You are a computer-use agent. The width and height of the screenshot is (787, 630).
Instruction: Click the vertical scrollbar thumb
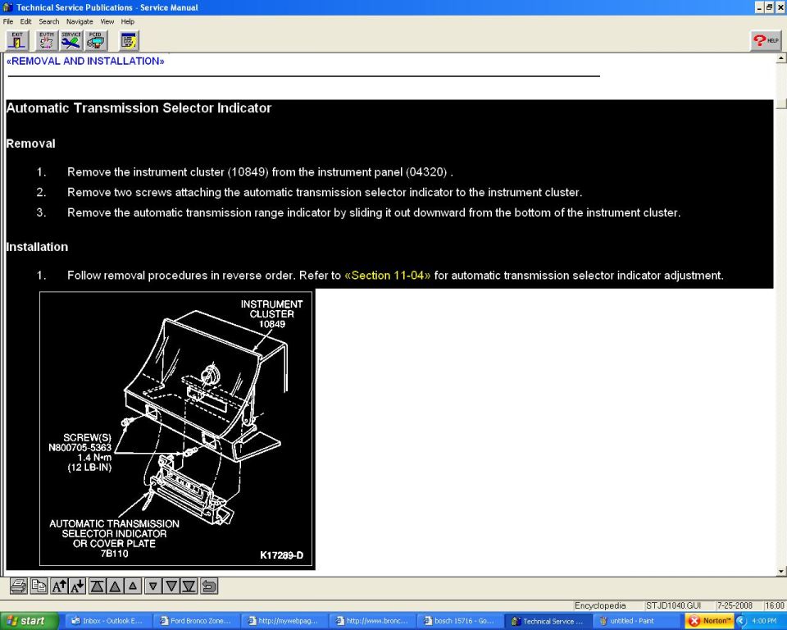click(x=781, y=103)
